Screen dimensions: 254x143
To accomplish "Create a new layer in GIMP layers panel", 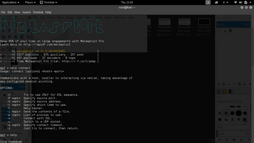I will pyautogui.click(x=219, y=84).
